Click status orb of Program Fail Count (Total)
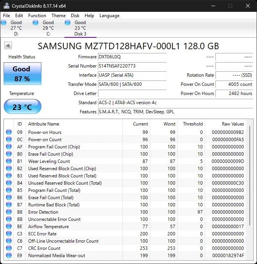 click(x=9, y=190)
